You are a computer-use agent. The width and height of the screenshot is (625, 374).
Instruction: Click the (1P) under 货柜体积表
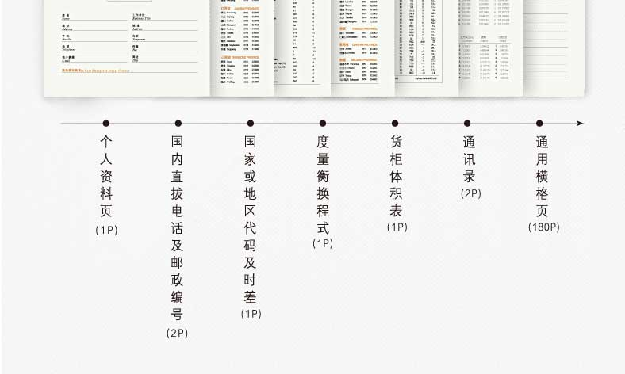coord(397,227)
